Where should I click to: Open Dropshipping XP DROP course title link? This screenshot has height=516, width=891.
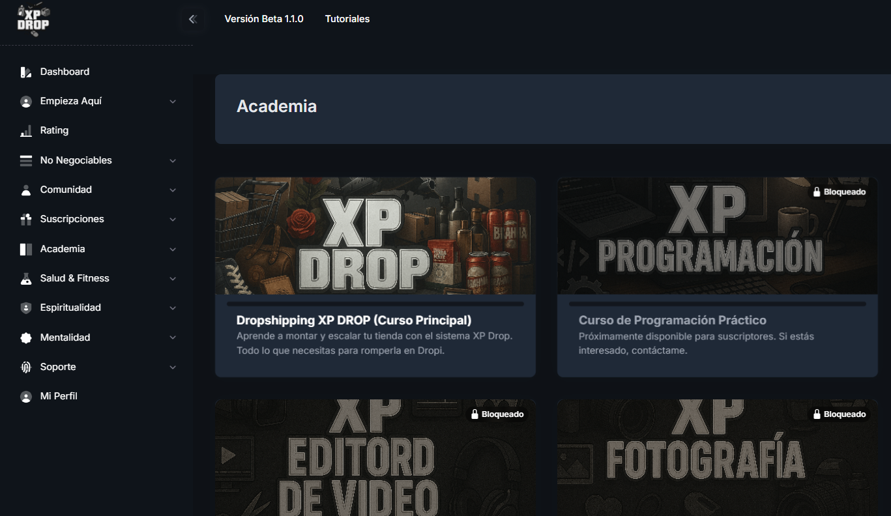[353, 321]
